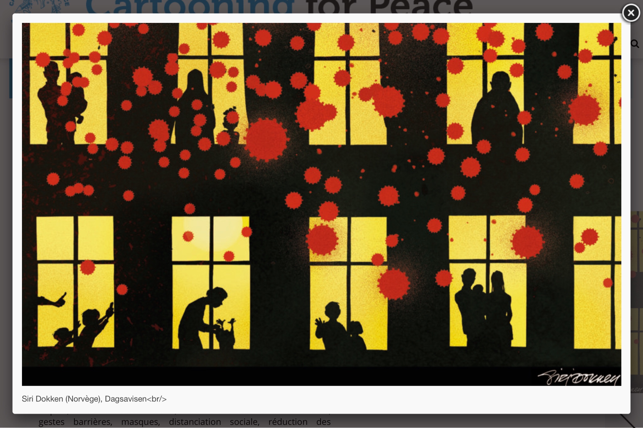
Task: Click the artist signature on the cartoon
Action: (x=579, y=378)
